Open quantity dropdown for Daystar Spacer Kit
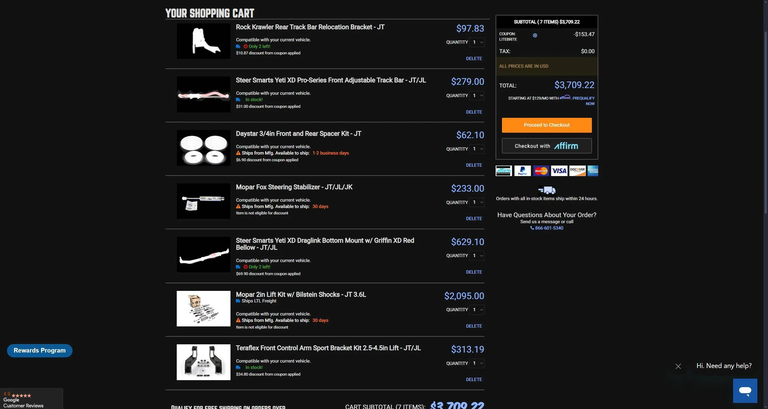The height and width of the screenshot is (409, 768). click(476, 149)
